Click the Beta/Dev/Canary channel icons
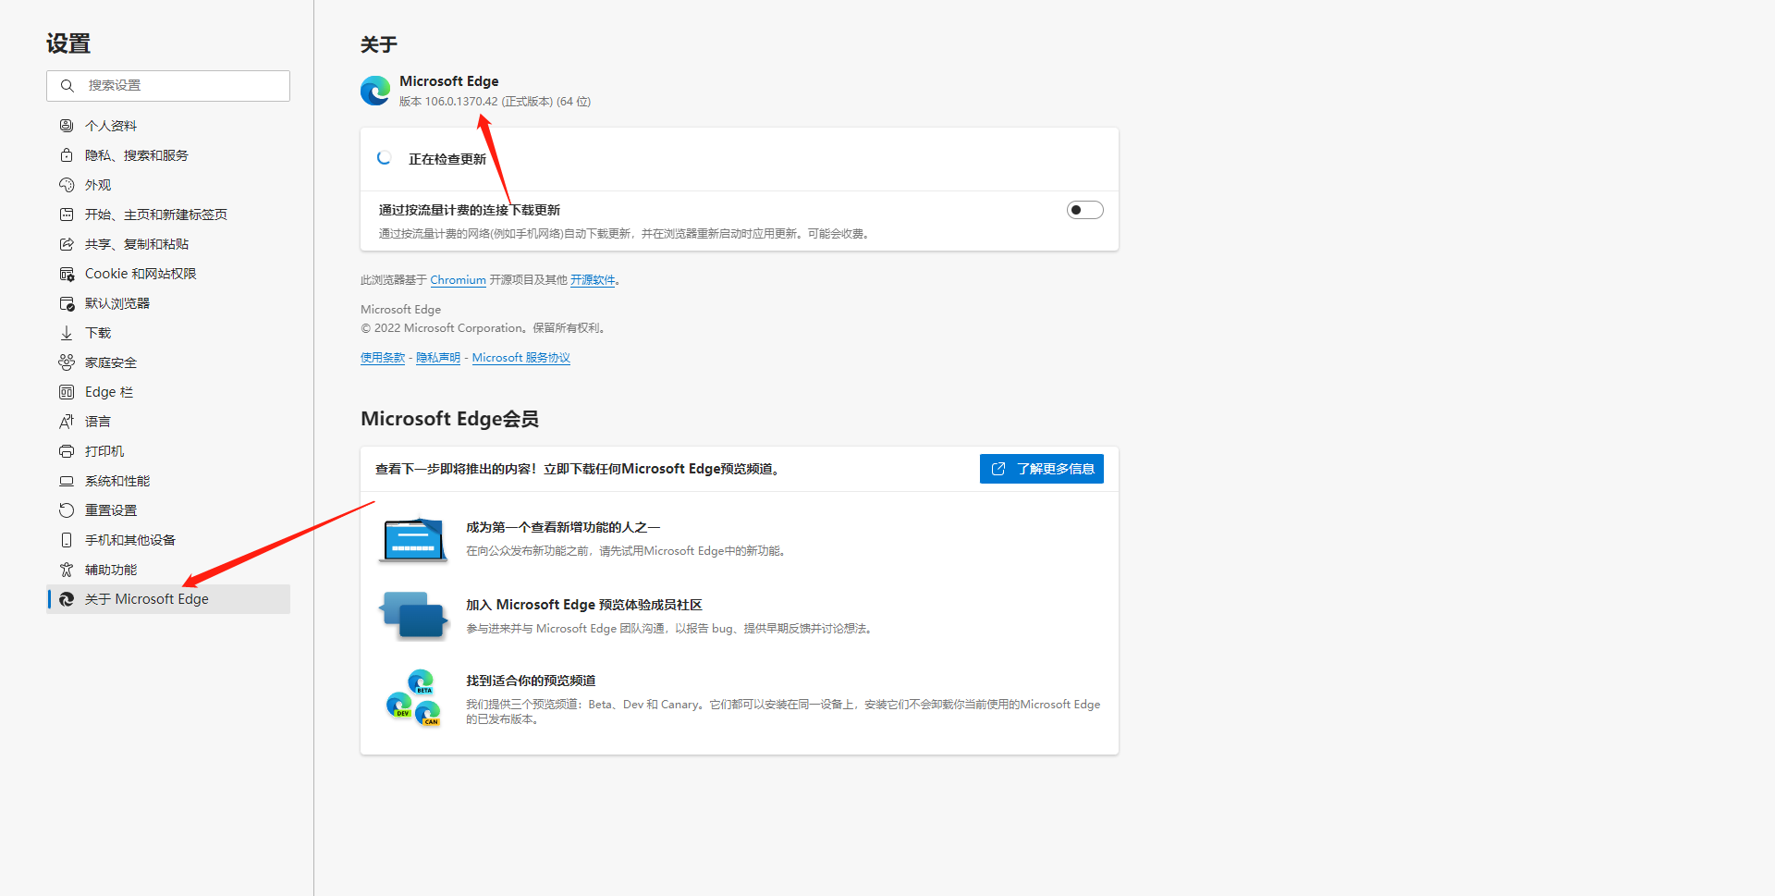The height and width of the screenshot is (896, 1775). 413,698
